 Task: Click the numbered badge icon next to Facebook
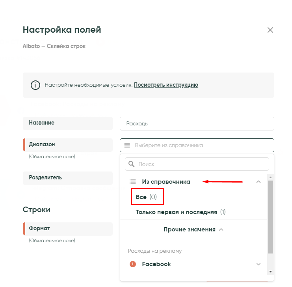pyautogui.click(x=132, y=264)
